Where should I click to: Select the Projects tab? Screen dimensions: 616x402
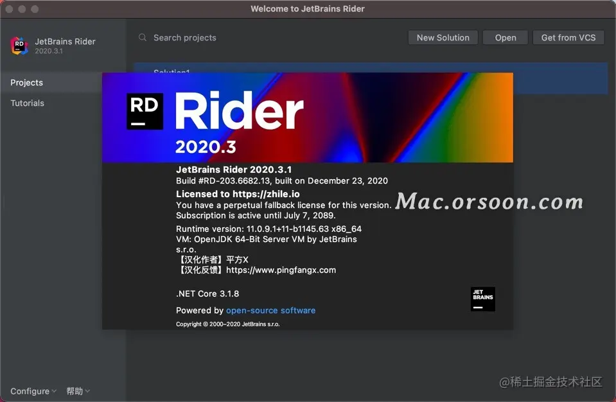point(51,82)
